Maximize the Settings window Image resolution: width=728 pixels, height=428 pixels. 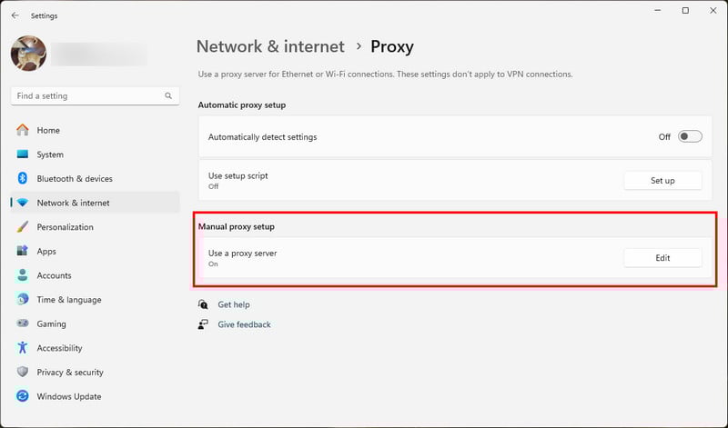point(685,10)
